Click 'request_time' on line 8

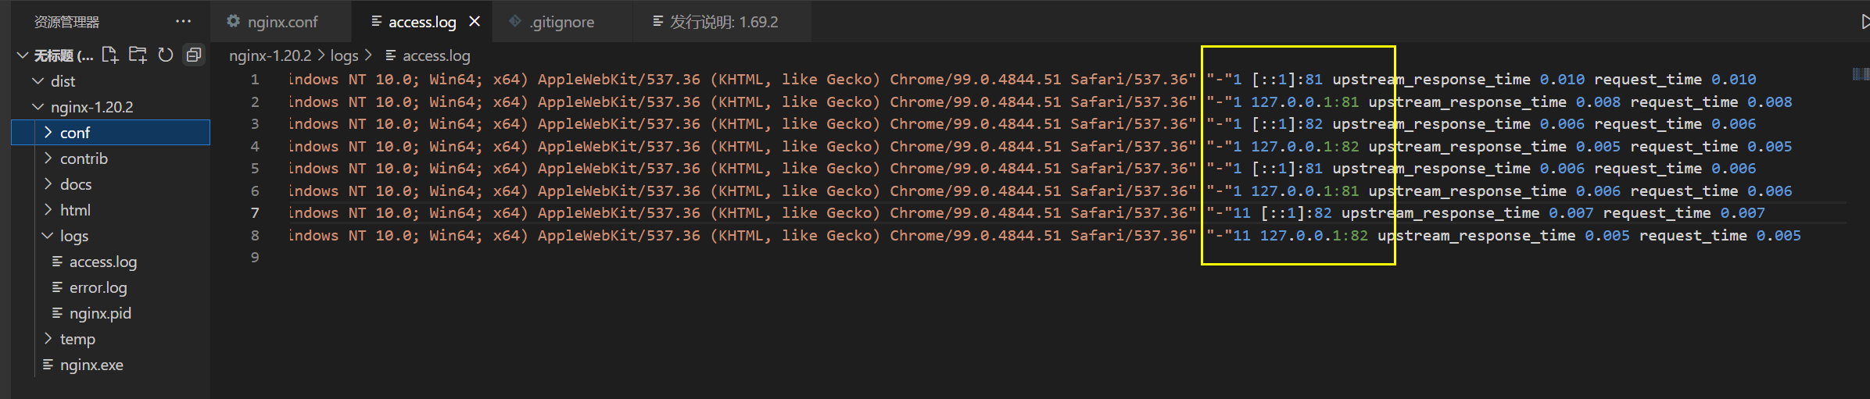pos(1693,236)
